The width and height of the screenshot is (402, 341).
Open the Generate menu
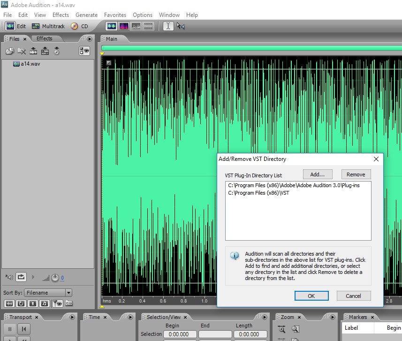[x=87, y=15]
